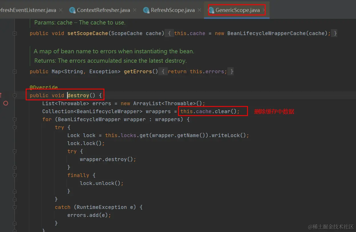Click the 'lock.lock();' statement
This screenshot has height=232, width=356.
coord(86,143)
